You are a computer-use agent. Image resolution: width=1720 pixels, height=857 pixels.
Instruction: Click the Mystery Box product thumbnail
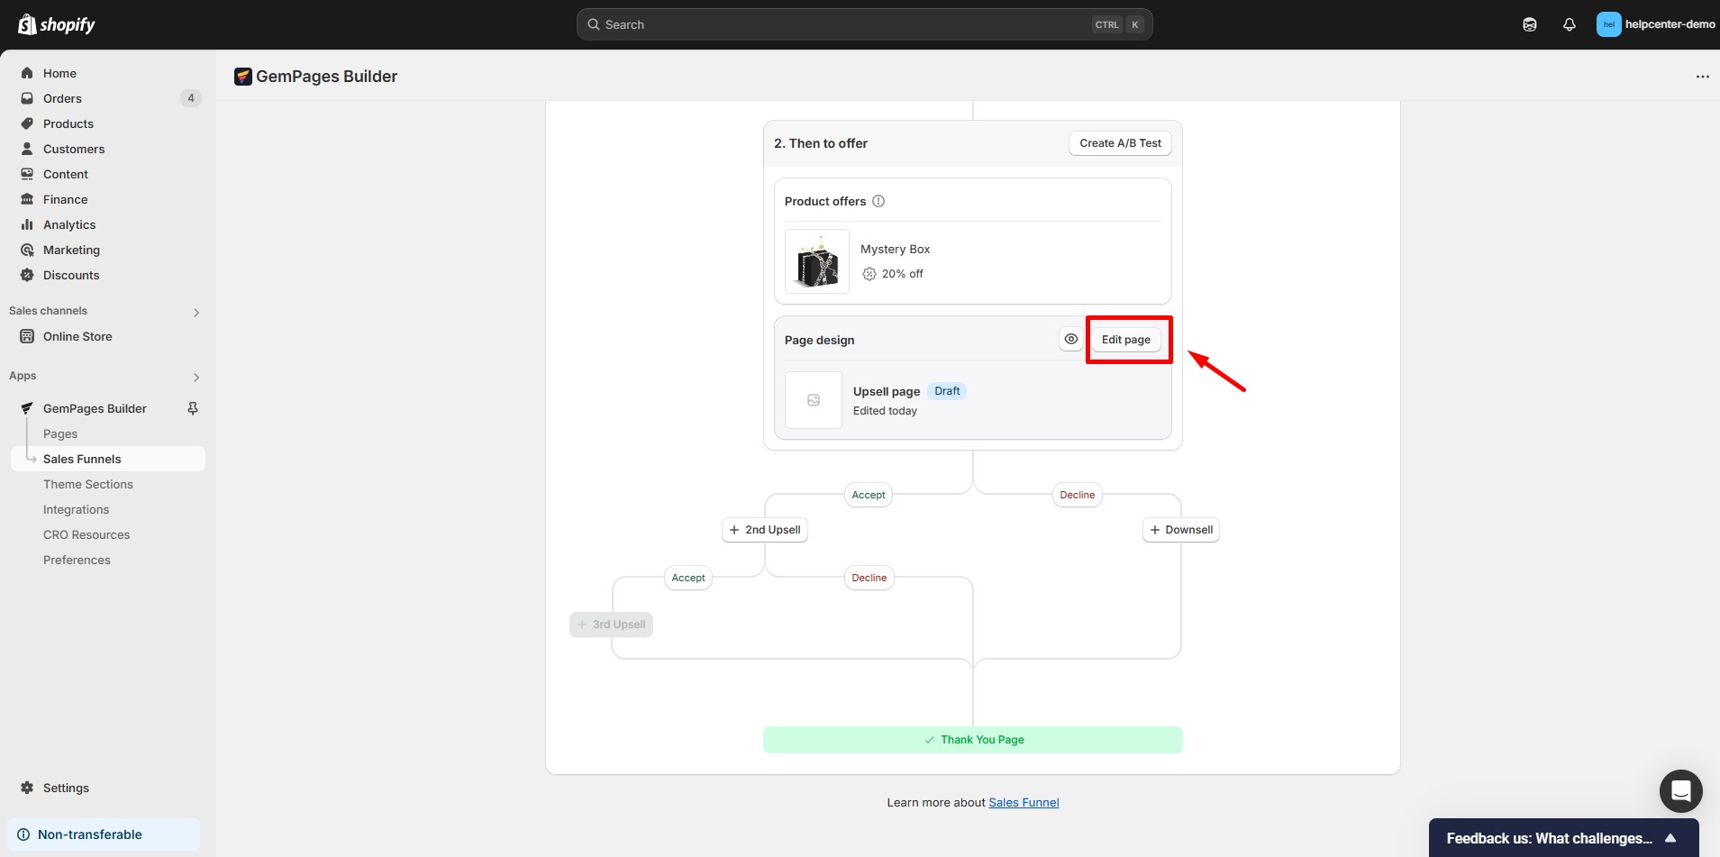tap(816, 261)
